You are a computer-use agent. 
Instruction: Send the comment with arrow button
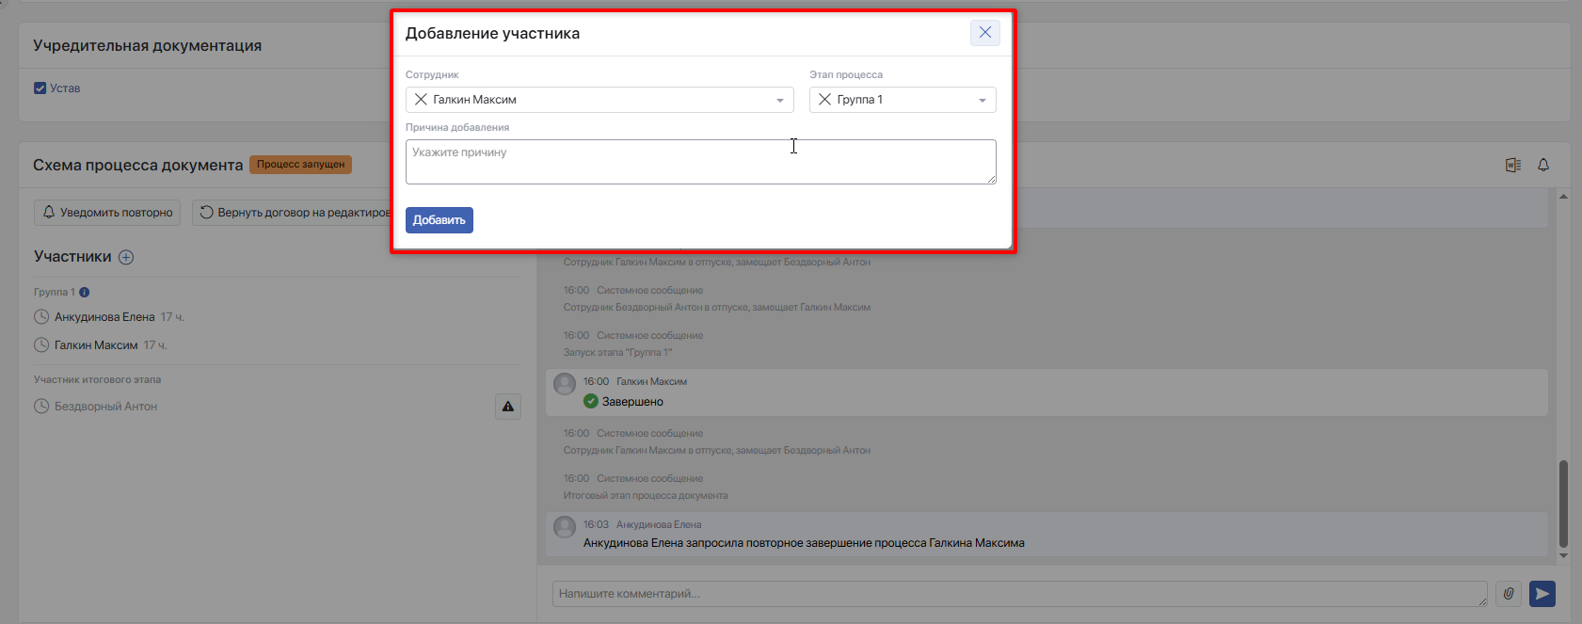[1542, 594]
